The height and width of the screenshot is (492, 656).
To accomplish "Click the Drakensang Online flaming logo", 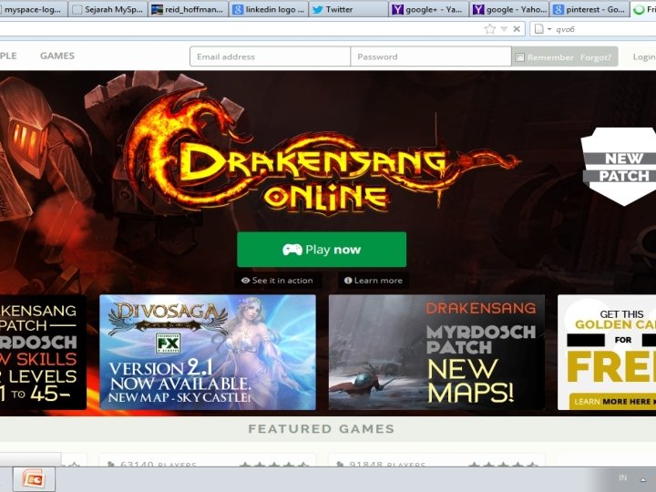I will point(322,153).
